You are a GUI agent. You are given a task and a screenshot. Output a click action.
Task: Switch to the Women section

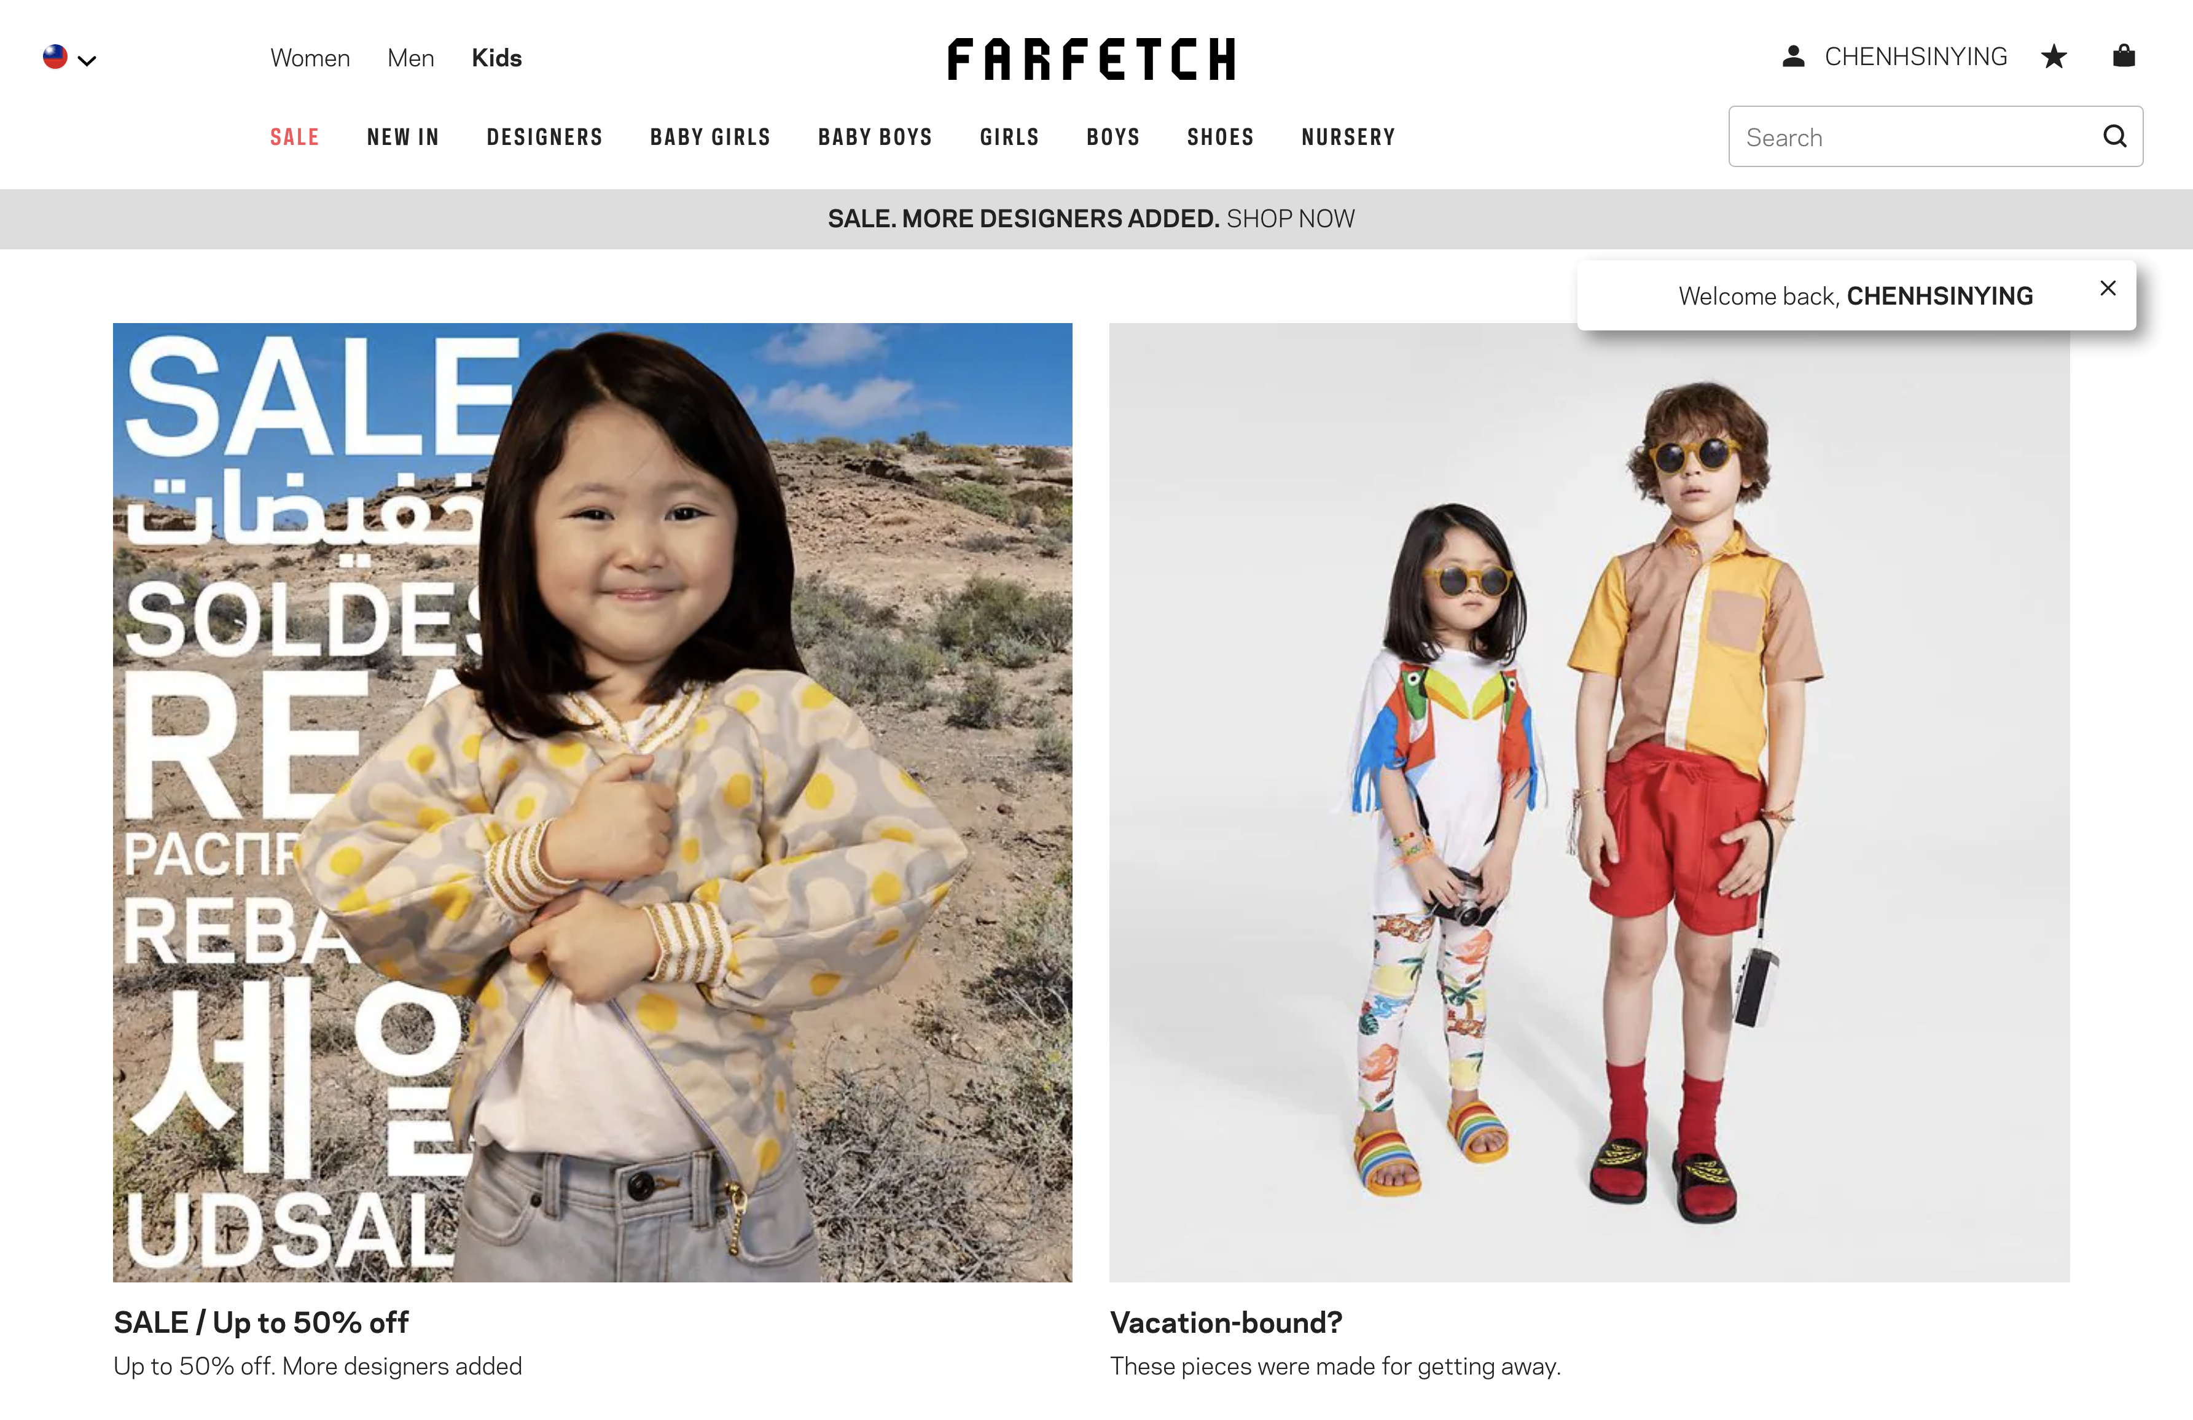coord(311,58)
